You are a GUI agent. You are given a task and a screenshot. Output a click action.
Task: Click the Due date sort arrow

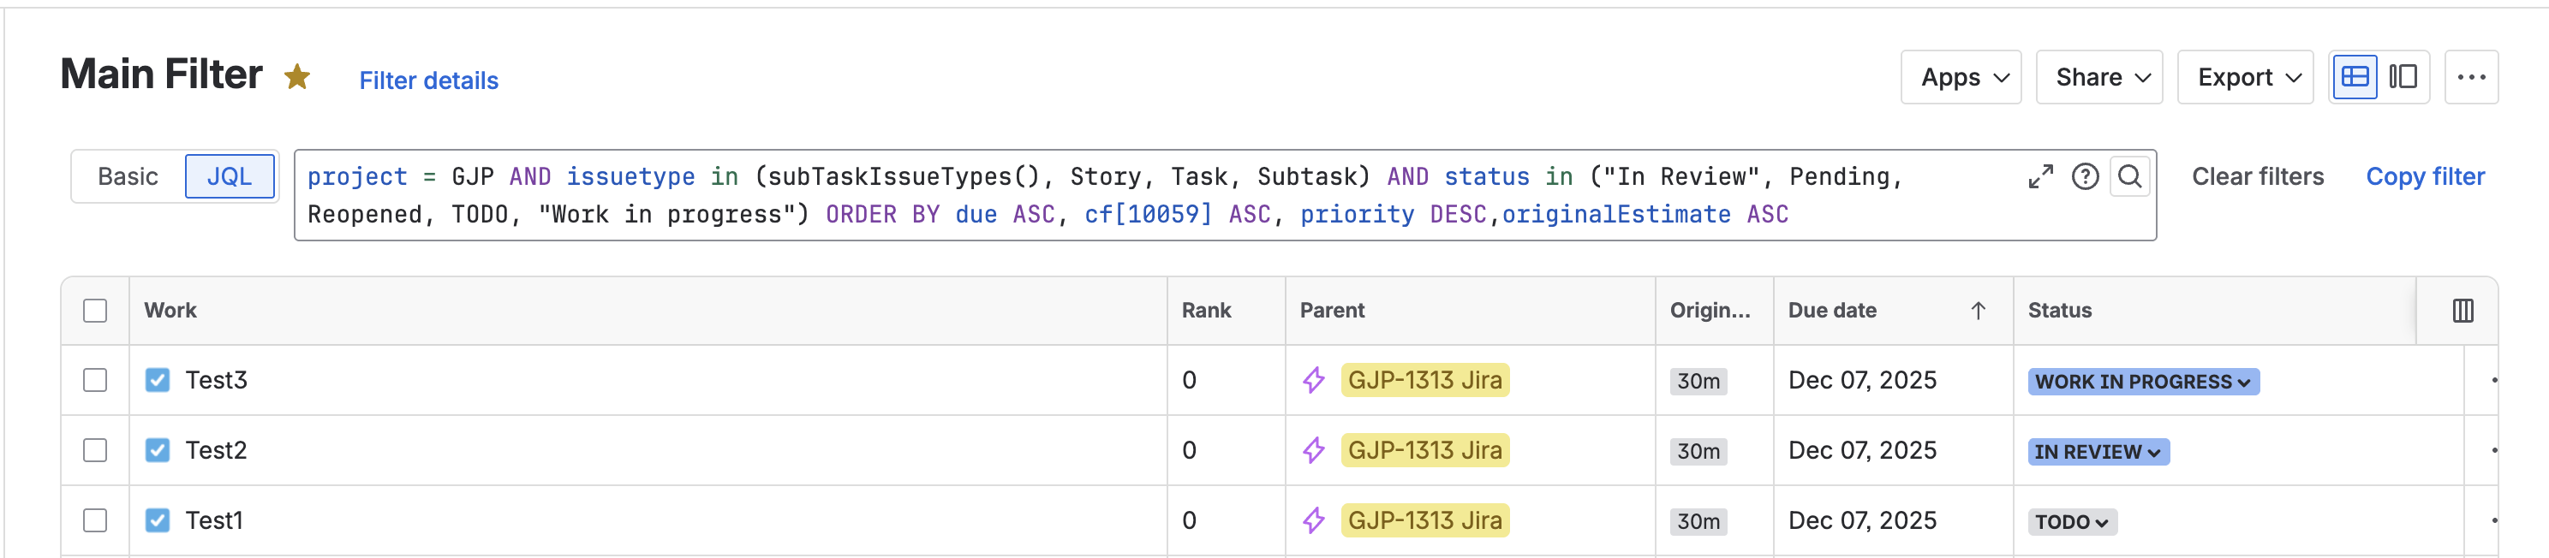[1978, 311]
